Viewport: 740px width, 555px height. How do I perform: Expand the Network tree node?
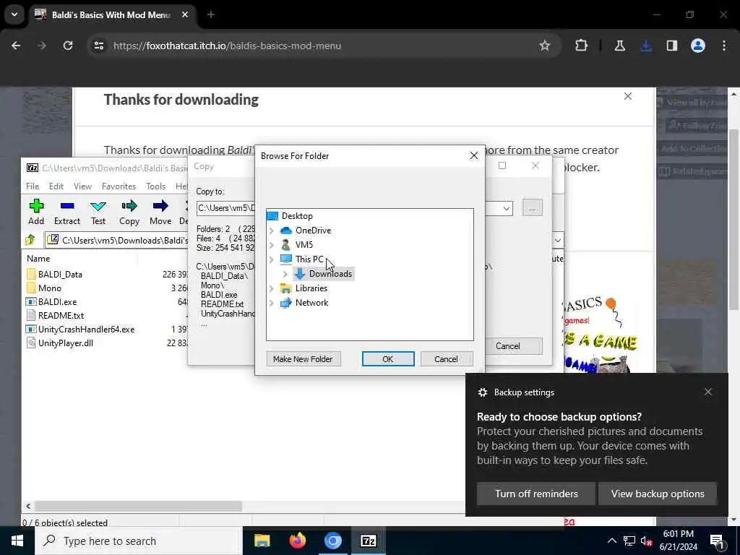point(272,303)
